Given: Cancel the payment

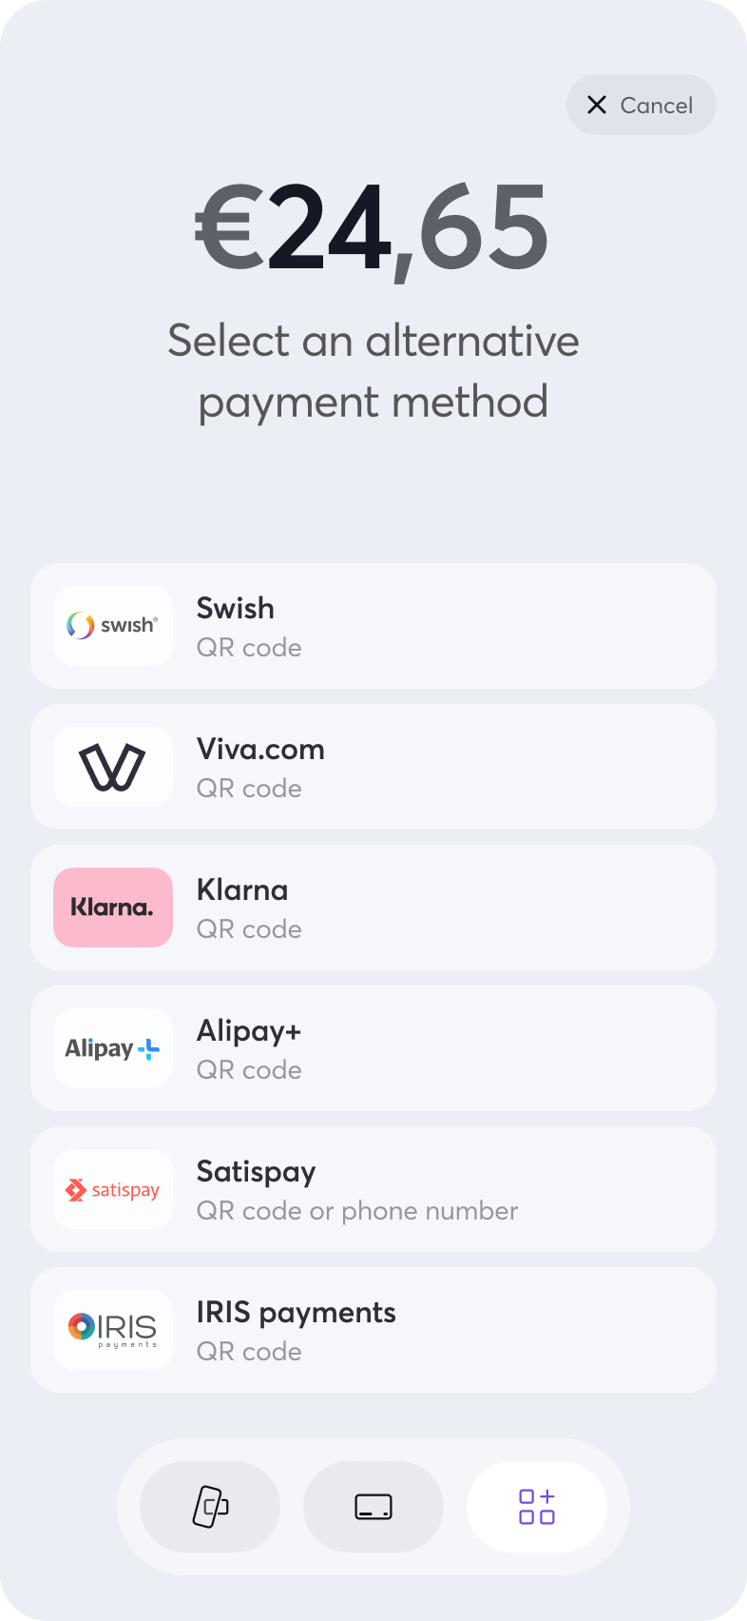Looking at the screenshot, I should point(642,105).
